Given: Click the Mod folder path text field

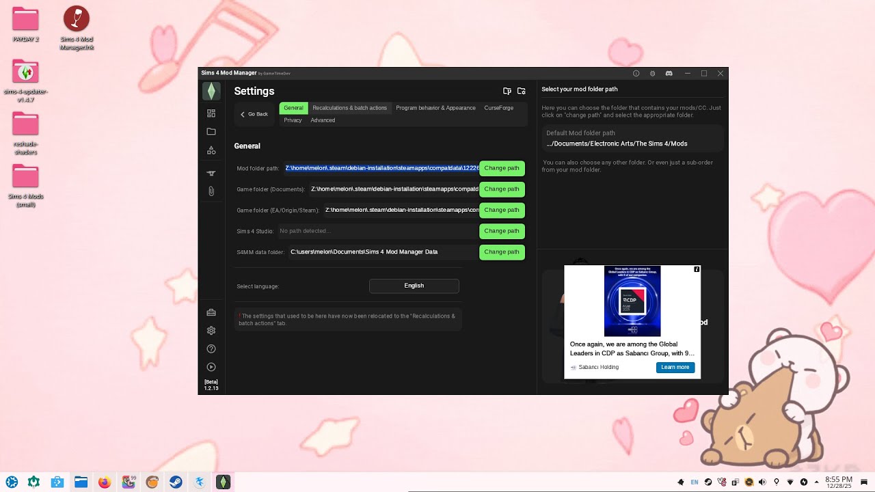Looking at the screenshot, I should (381, 168).
